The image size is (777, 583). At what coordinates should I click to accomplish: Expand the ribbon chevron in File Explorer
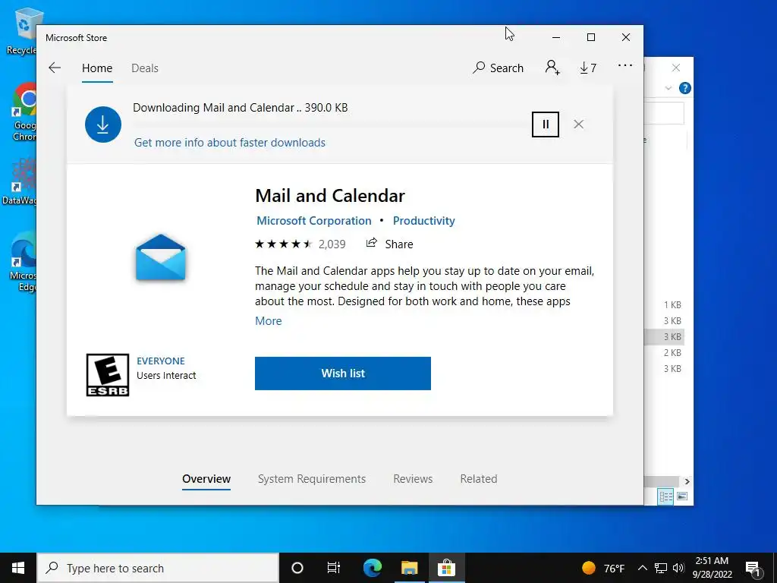tap(668, 88)
